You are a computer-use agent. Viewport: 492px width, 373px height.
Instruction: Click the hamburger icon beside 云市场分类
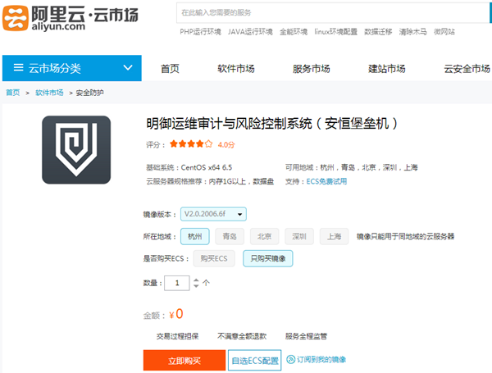19,67
